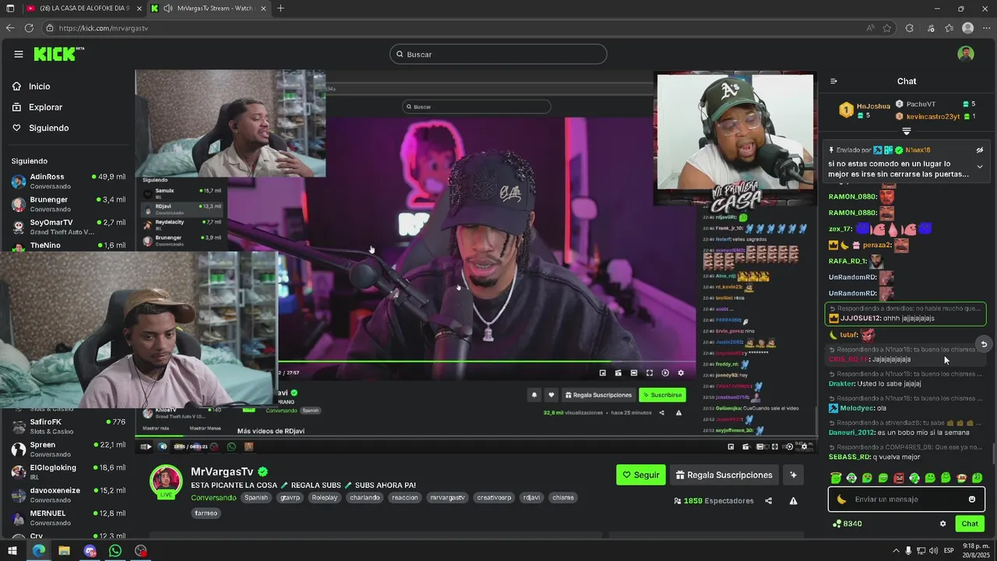
Task: Expand the gift leaderboard chevron
Action: pyautogui.click(x=907, y=131)
